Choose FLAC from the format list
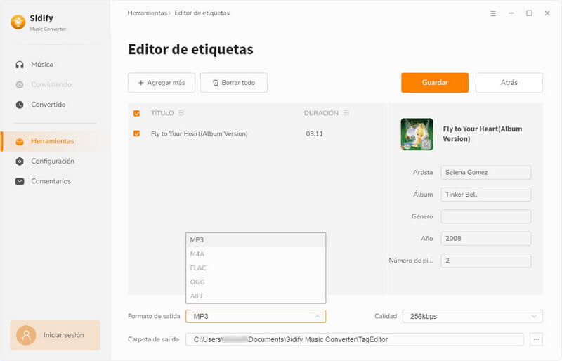 (256, 268)
